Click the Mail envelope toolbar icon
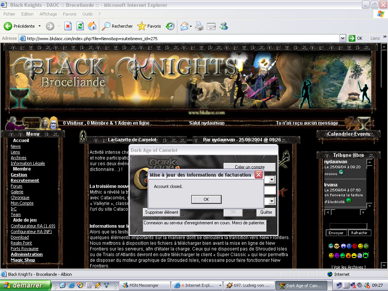The width and height of the screenshot is (388, 291). (x=185, y=26)
